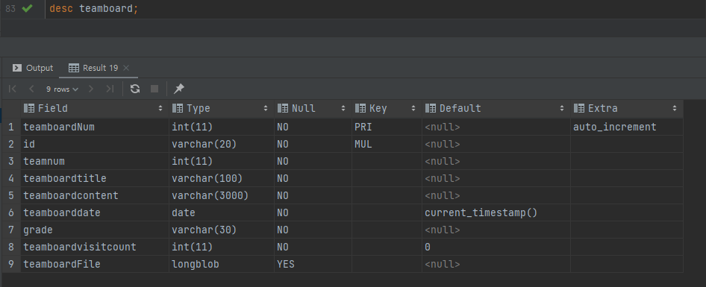Go to the first page arrow
The width and height of the screenshot is (706, 287).
click(13, 89)
